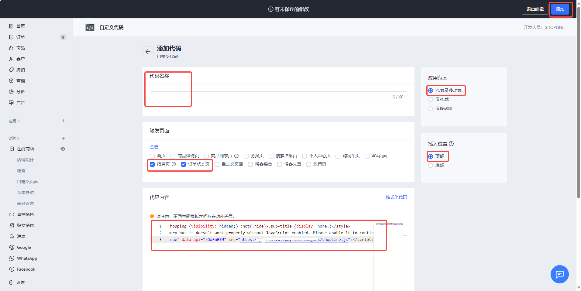
Task: Click the code name input field
Action: (x=278, y=97)
